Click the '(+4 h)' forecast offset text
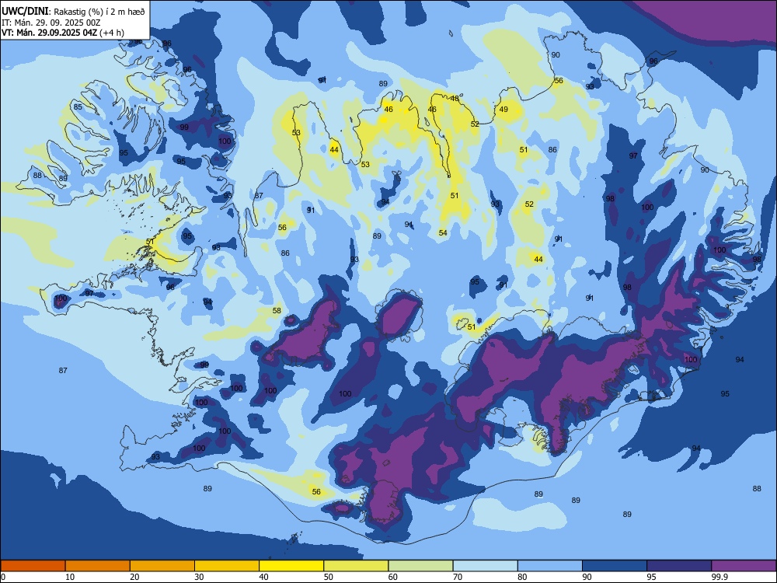The image size is (777, 583). tap(112, 33)
